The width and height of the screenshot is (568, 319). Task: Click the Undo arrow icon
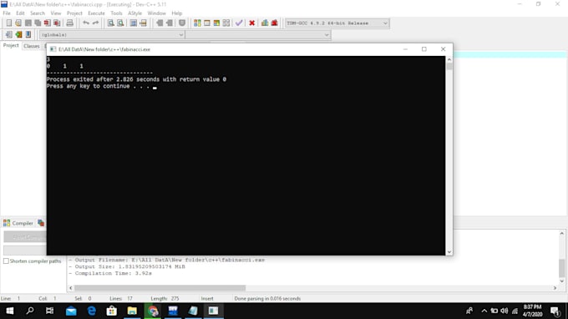[x=86, y=23]
